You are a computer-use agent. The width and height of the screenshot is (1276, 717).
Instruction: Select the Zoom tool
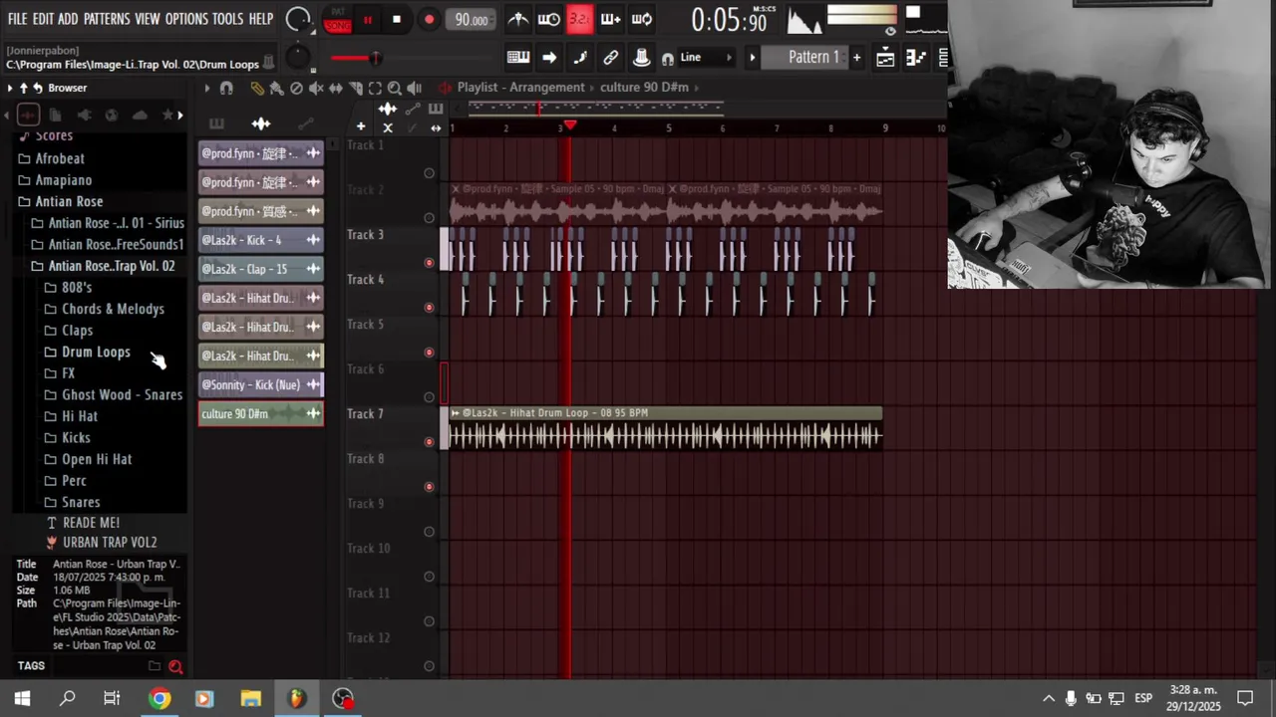tap(395, 89)
